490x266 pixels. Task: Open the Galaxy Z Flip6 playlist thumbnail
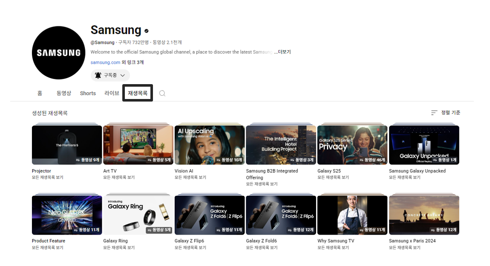click(210, 215)
